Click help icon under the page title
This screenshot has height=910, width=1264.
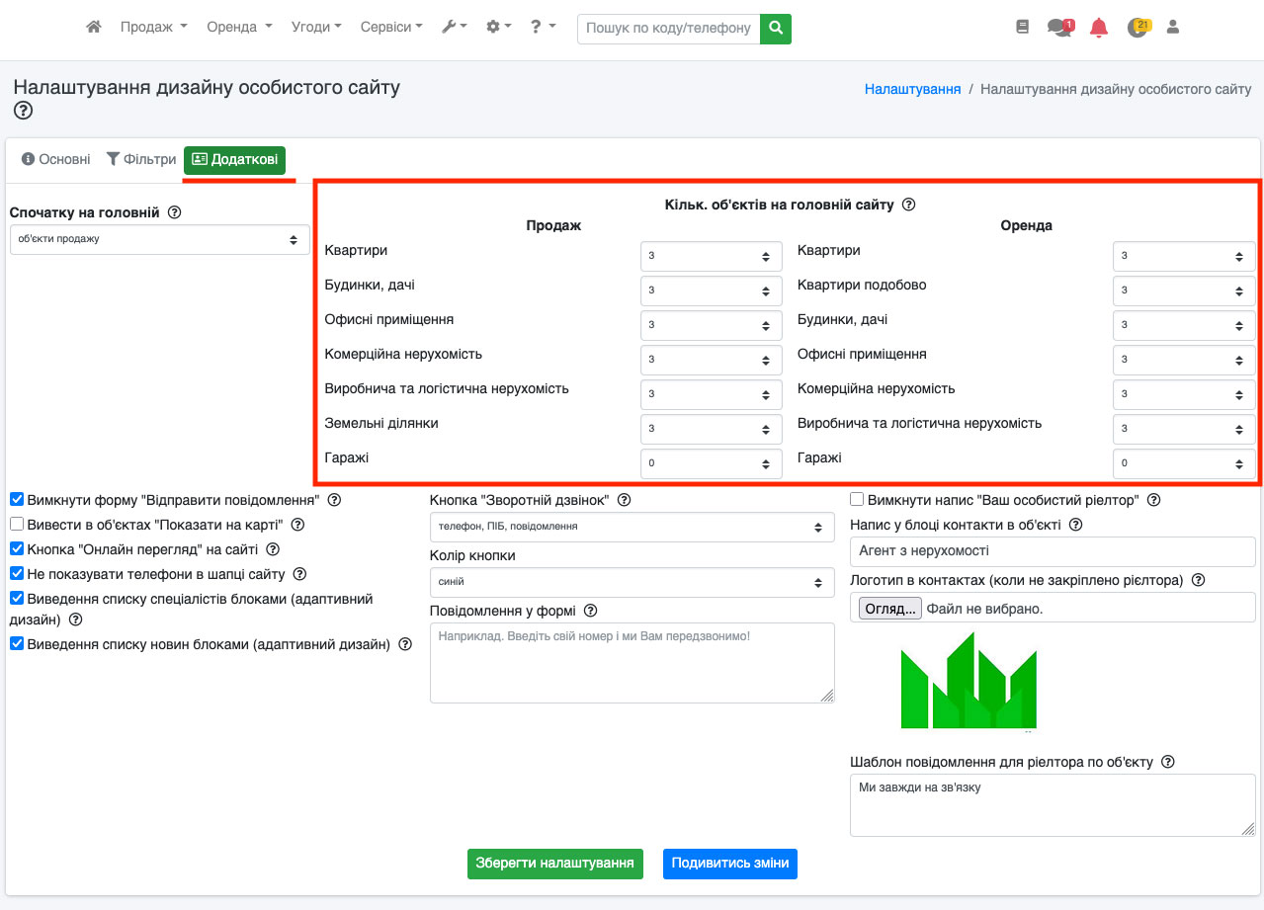click(24, 111)
